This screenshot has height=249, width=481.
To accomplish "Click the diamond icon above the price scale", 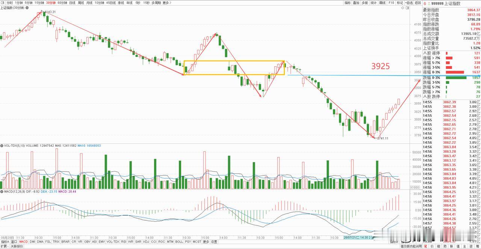I will 403,8.
